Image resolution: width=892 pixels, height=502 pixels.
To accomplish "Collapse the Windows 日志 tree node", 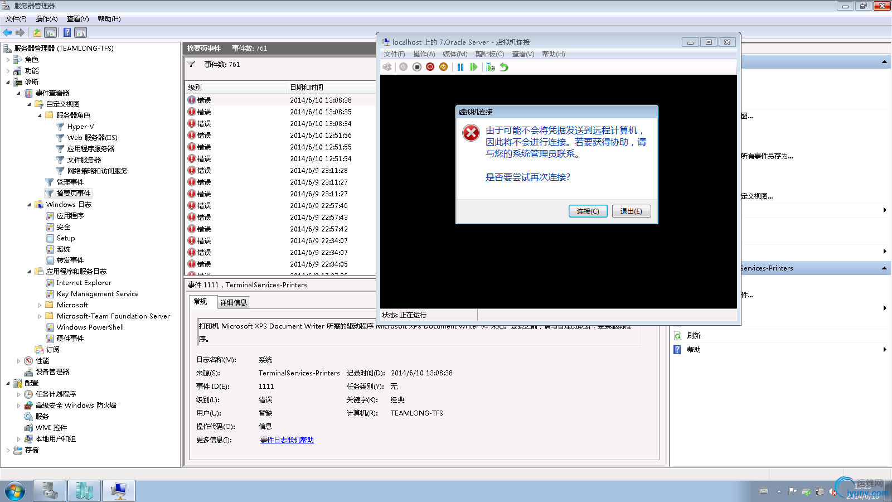I will pyautogui.click(x=29, y=205).
